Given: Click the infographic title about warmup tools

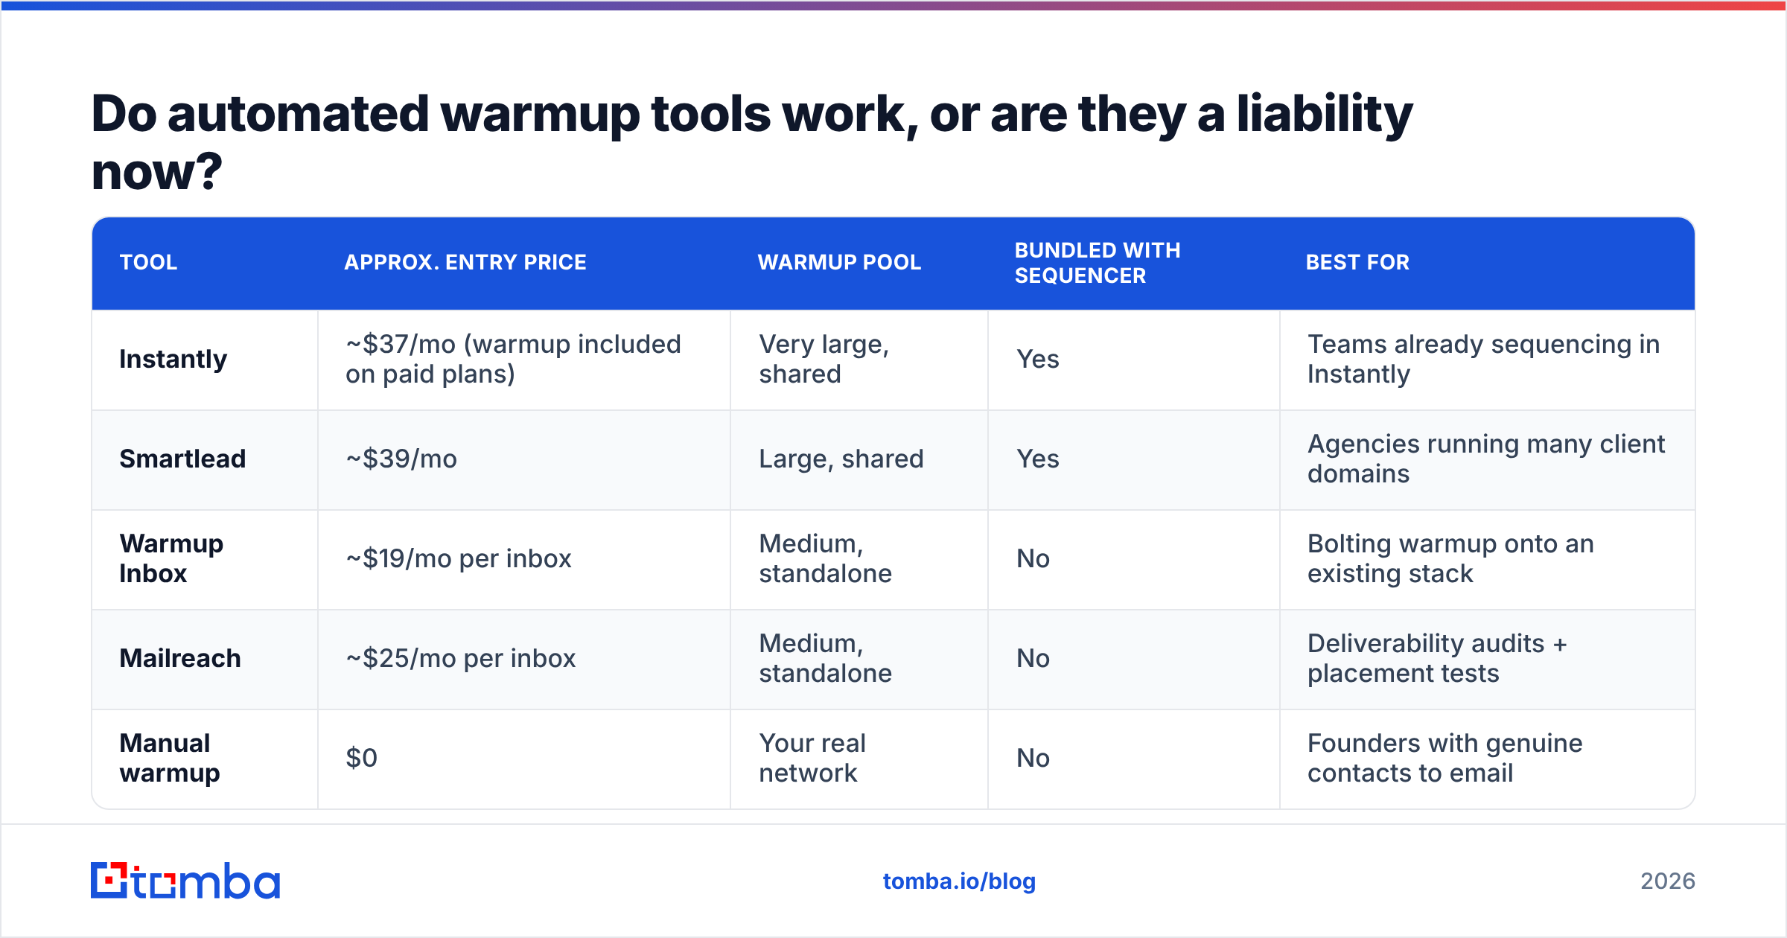Looking at the screenshot, I should 752,142.
